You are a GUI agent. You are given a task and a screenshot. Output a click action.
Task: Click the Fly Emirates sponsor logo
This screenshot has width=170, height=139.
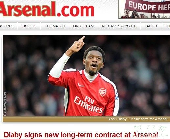tap(88, 104)
